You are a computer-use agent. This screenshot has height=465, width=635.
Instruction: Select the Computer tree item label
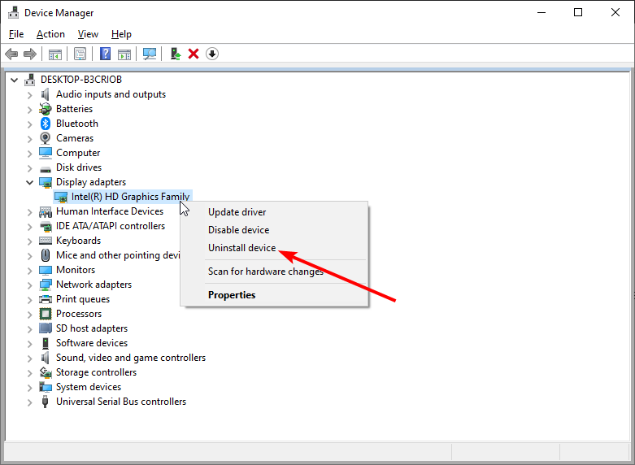pyautogui.click(x=78, y=153)
